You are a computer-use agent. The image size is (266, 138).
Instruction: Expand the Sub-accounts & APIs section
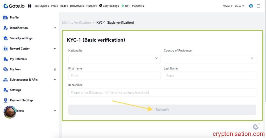pyautogui.click(x=55, y=80)
